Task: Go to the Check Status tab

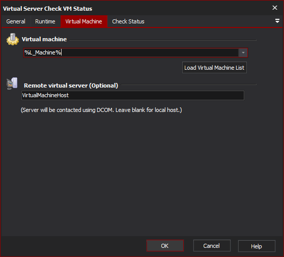Action: point(128,21)
